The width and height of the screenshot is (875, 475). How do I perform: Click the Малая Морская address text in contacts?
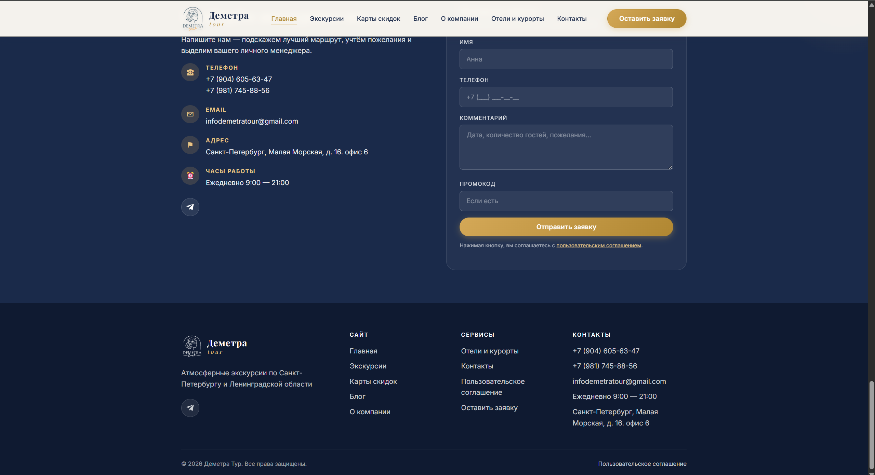(287, 152)
